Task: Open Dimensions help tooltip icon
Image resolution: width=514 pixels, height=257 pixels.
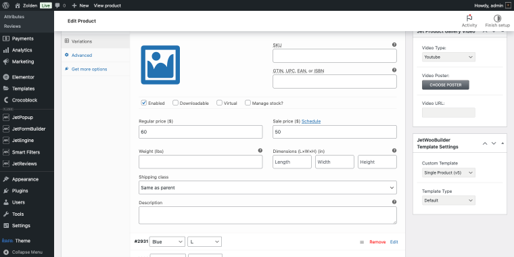Action: [394, 150]
